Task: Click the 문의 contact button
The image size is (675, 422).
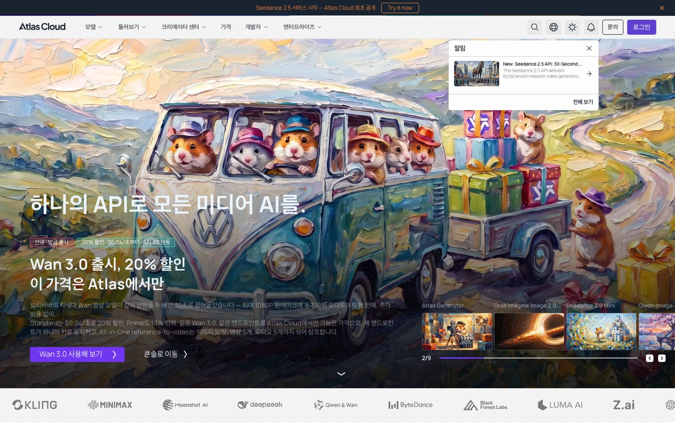Action: 613,27
